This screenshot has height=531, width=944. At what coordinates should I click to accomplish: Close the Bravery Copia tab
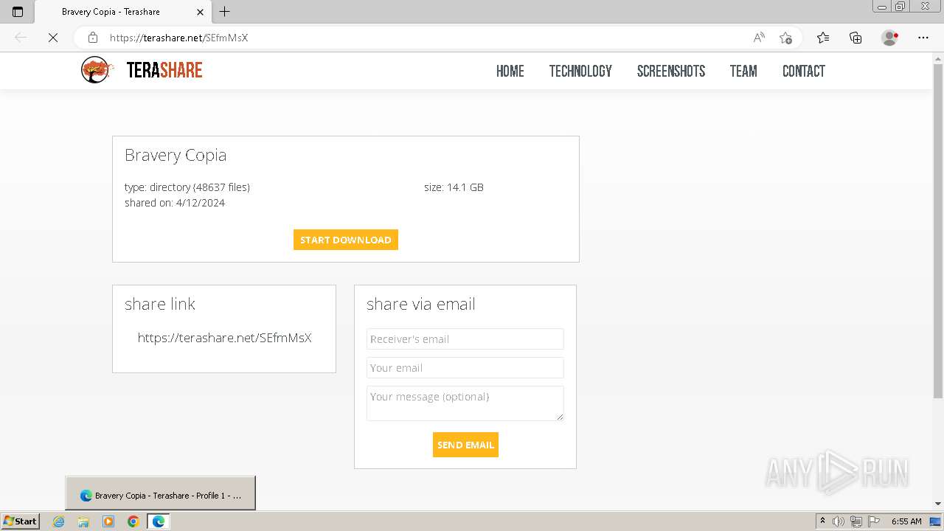coord(201,12)
